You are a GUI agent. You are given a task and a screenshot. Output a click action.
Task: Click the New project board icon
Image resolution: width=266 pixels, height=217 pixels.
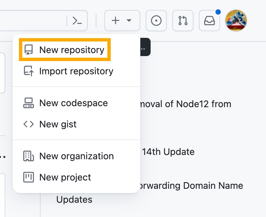[x=29, y=177]
